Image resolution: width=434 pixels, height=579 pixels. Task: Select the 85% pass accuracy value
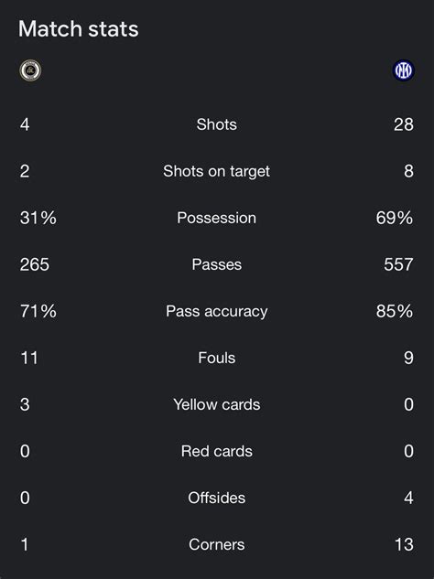pyautogui.click(x=395, y=311)
